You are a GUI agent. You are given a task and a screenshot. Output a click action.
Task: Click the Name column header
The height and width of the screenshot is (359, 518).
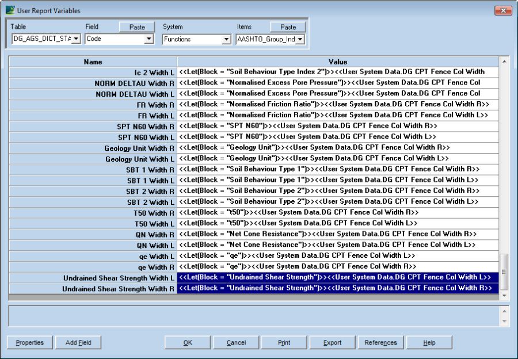click(93, 62)
